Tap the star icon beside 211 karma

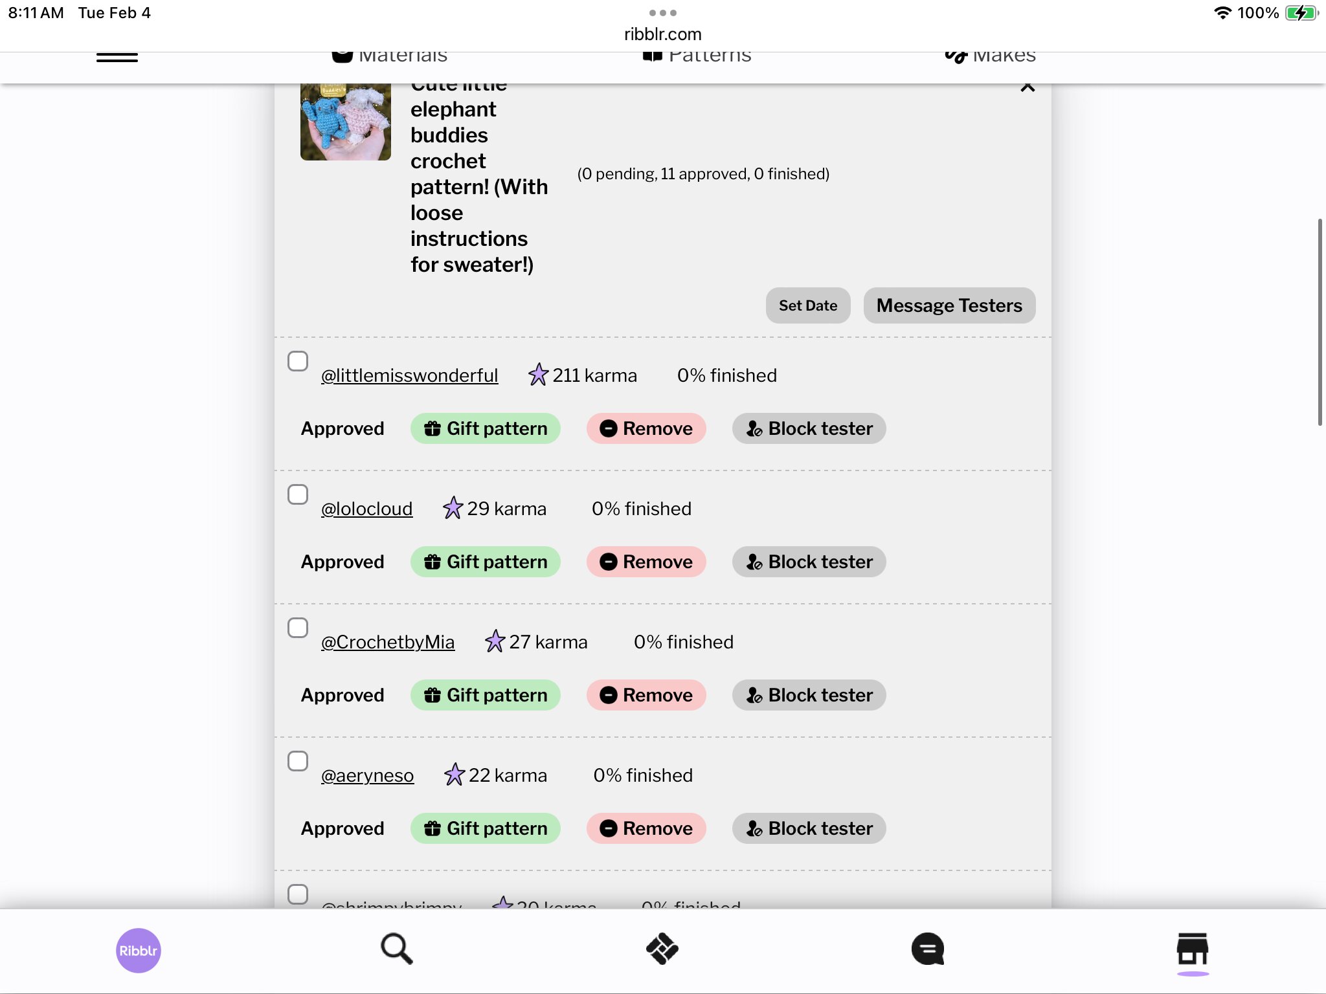(538, 375)
